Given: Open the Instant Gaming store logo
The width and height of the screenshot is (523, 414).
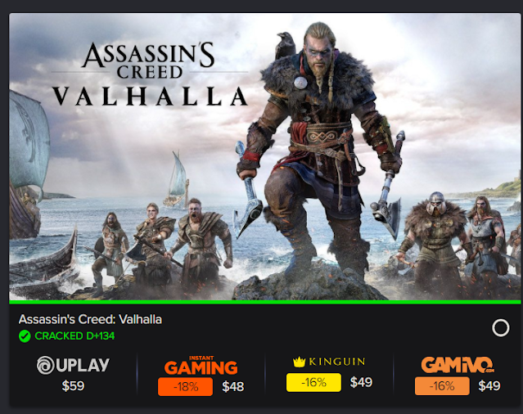Looking at the screenshot, I should click(201, 366).
